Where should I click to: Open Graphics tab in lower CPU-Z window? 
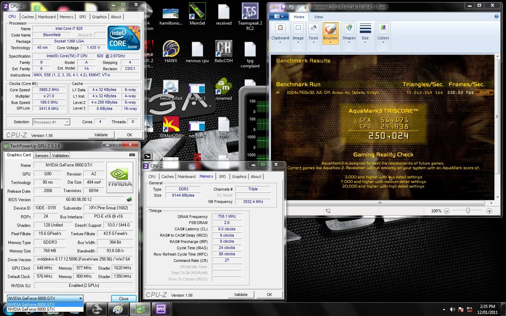tap(239, 177)
